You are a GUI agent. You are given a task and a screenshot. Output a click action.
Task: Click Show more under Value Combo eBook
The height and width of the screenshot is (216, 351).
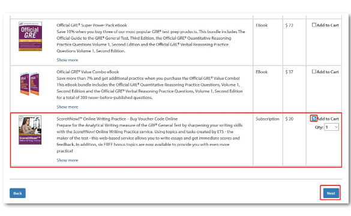[67, 107]
